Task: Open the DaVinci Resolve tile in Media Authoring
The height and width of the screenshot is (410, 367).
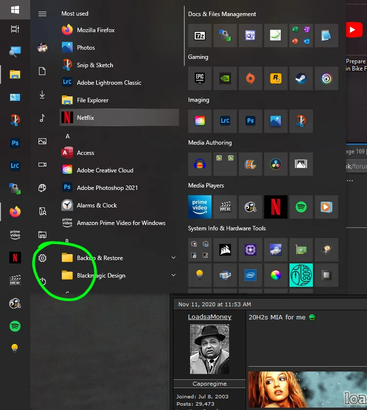Action: click(x=276, y=164)
